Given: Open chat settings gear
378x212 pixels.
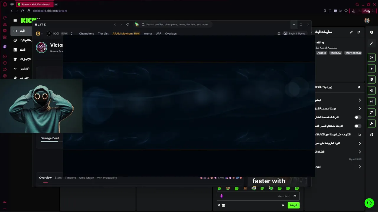Looking at the screenshot, I should pos(283,205).
